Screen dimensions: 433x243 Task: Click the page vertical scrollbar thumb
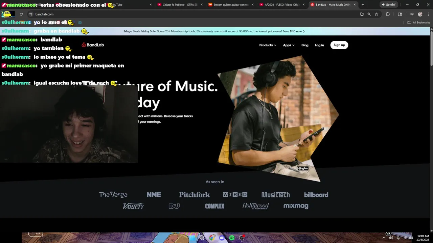pyautogui.click(x=431, y=49)
